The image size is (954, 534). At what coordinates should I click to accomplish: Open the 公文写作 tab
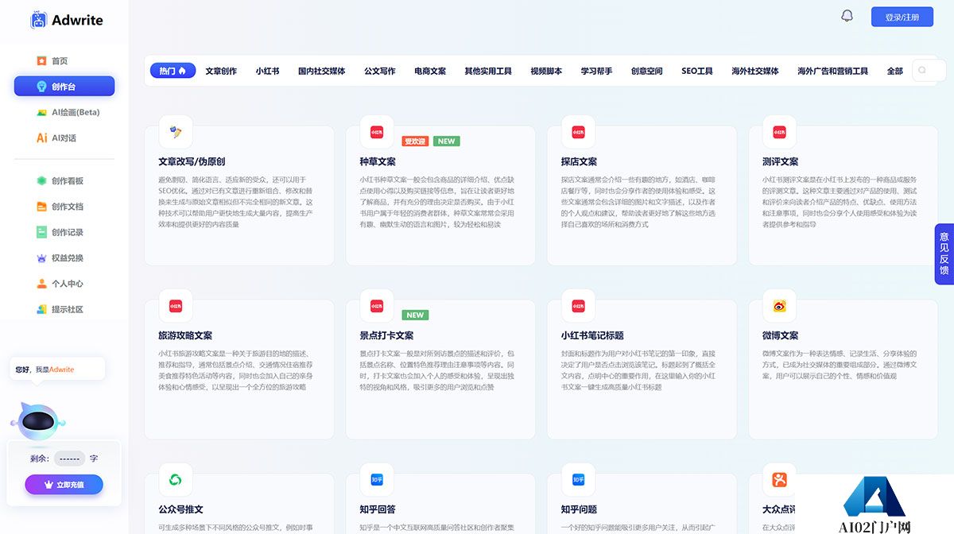coord(379,71)
